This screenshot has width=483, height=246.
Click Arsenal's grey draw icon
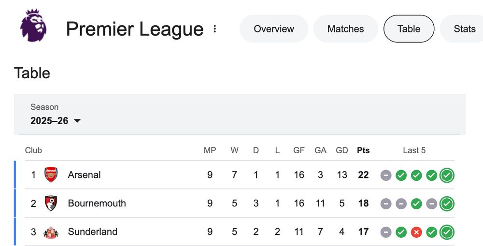tap(386, 175)
